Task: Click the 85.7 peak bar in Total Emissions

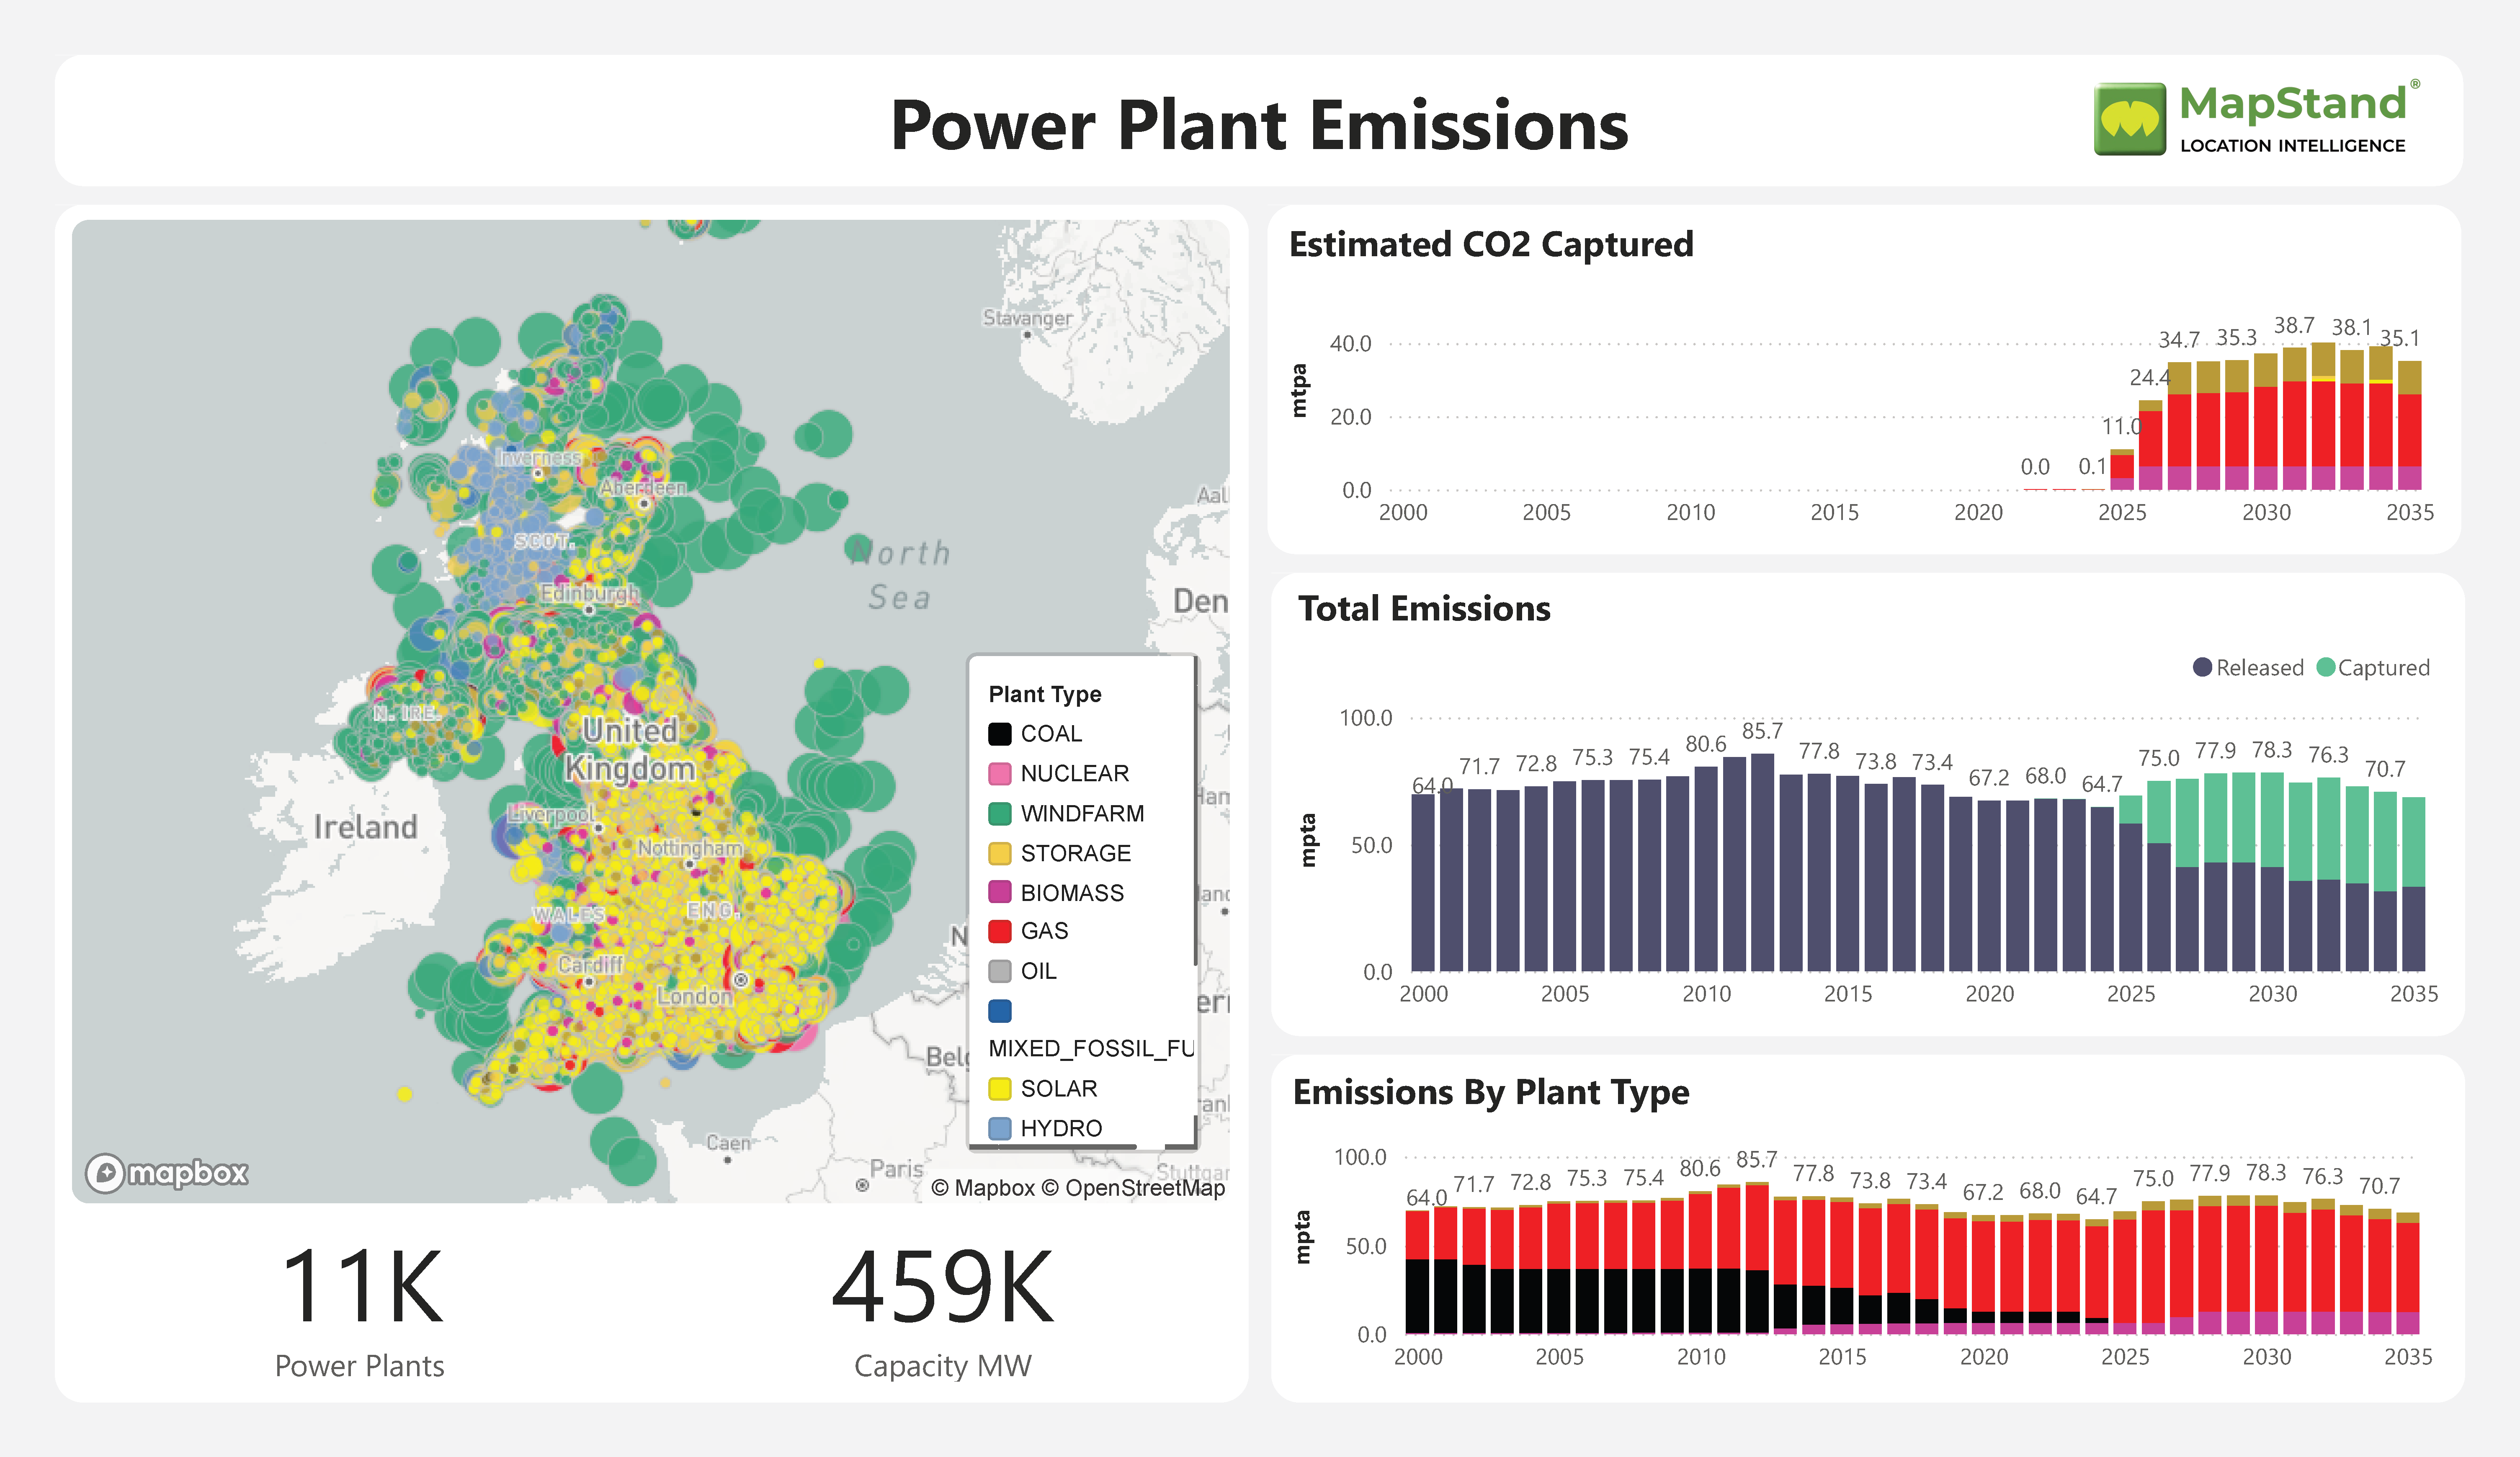Action: pos(1762,862)
